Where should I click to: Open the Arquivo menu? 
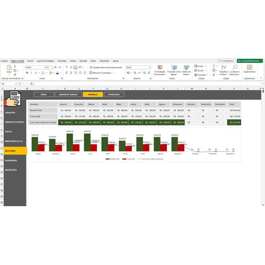coord(4,61)
